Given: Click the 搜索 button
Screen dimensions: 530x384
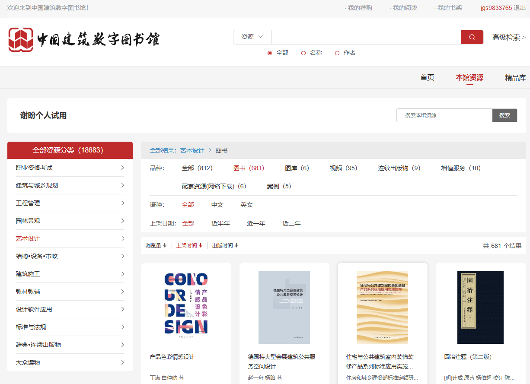Looking at the screenshot, I should pyautogui.click(x=504, y=115).
